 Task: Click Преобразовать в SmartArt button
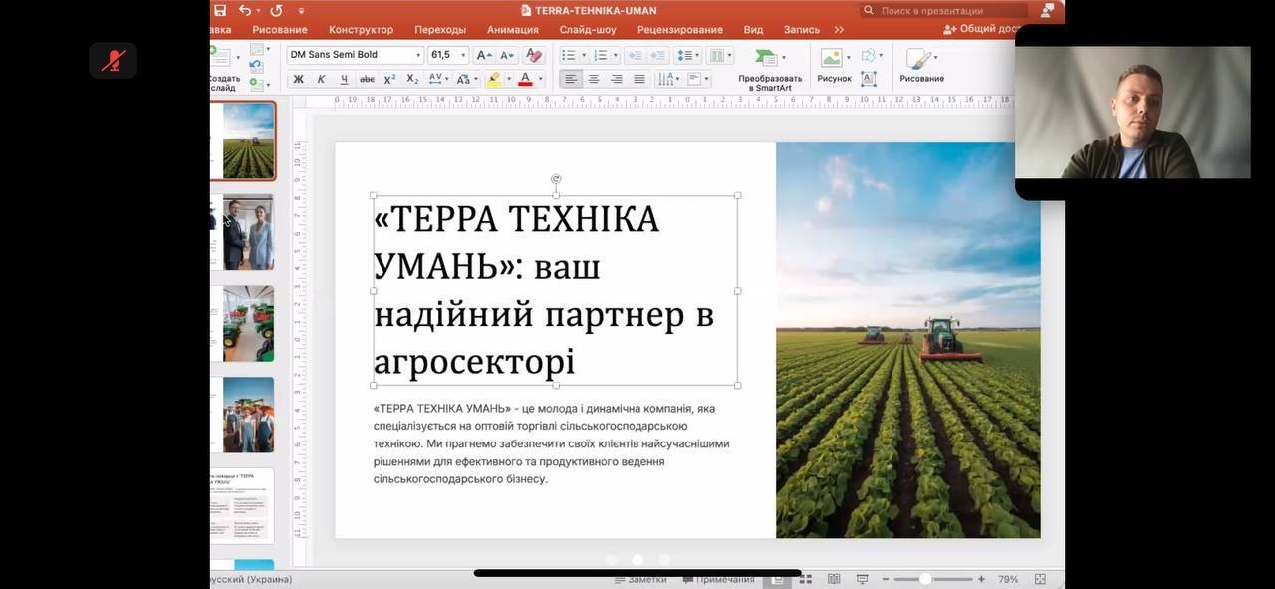[x=770, y=69]
